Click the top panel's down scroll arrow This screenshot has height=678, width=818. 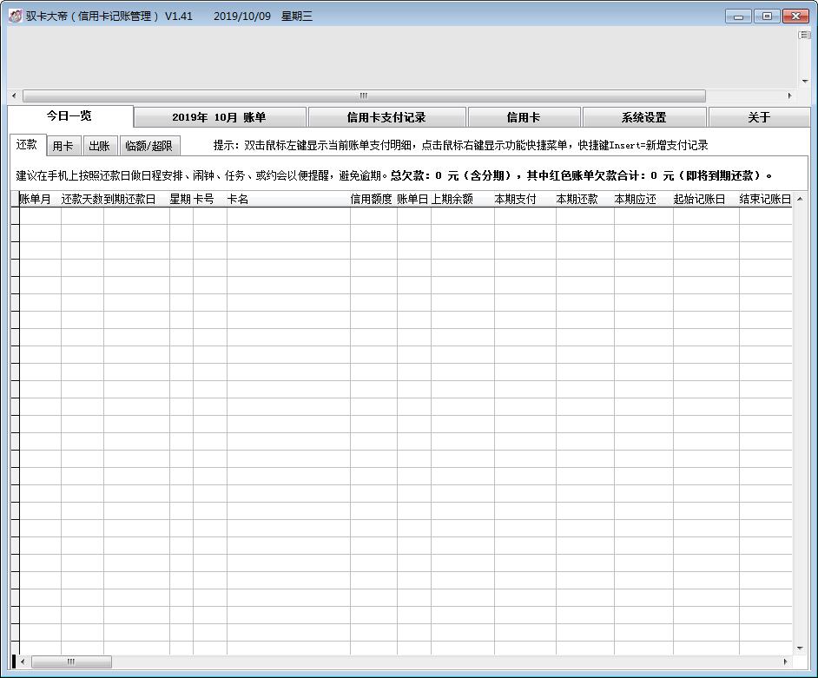tap(805, 82)
